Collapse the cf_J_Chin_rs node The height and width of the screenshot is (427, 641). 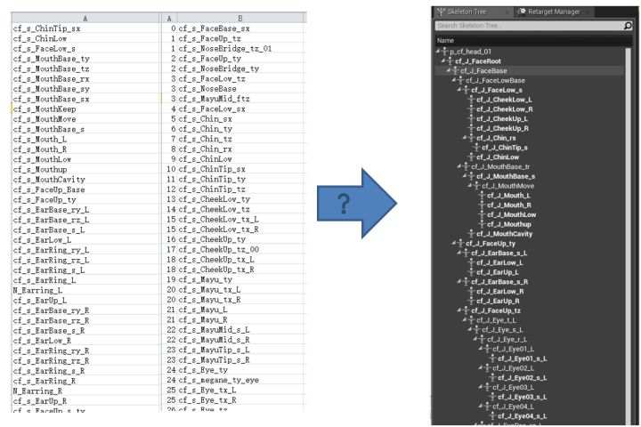(464, 138)
